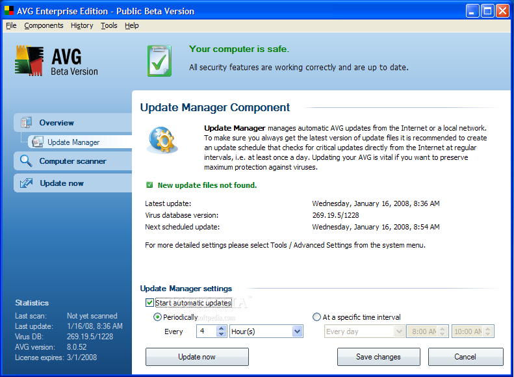Click the 8:00 AM field spinner up arrow
514x377 pixels.
click(443, 328)
